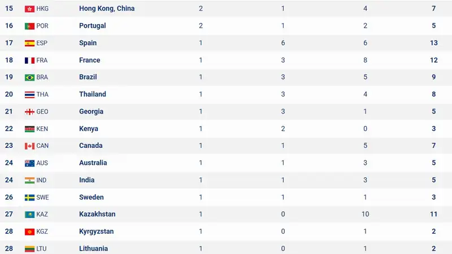
Task: Click the Brazil flag icon
Action: point(29,77)
